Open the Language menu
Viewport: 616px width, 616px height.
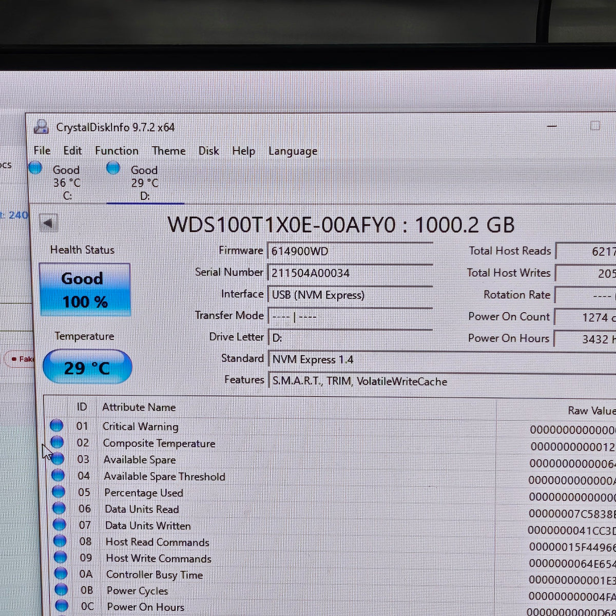(x=293, y=151)
